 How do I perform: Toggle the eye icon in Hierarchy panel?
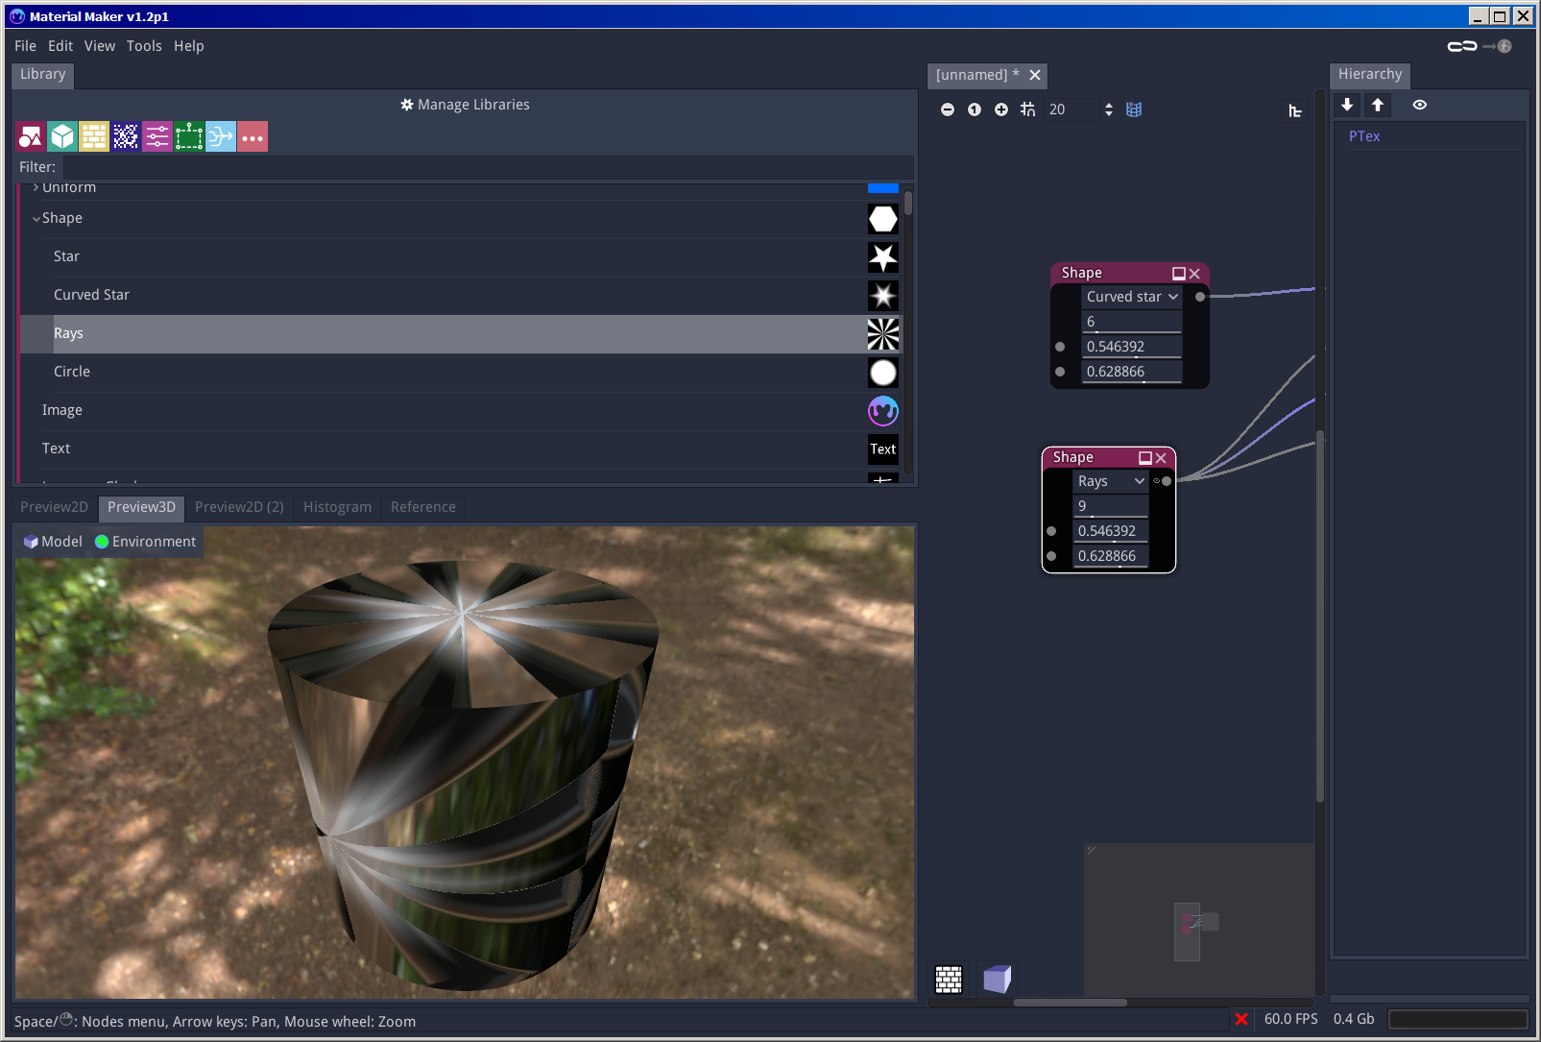(1420, 106)
